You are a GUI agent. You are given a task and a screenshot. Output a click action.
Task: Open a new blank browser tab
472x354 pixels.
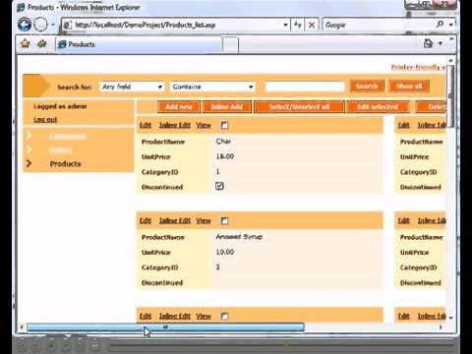[231, 44]
